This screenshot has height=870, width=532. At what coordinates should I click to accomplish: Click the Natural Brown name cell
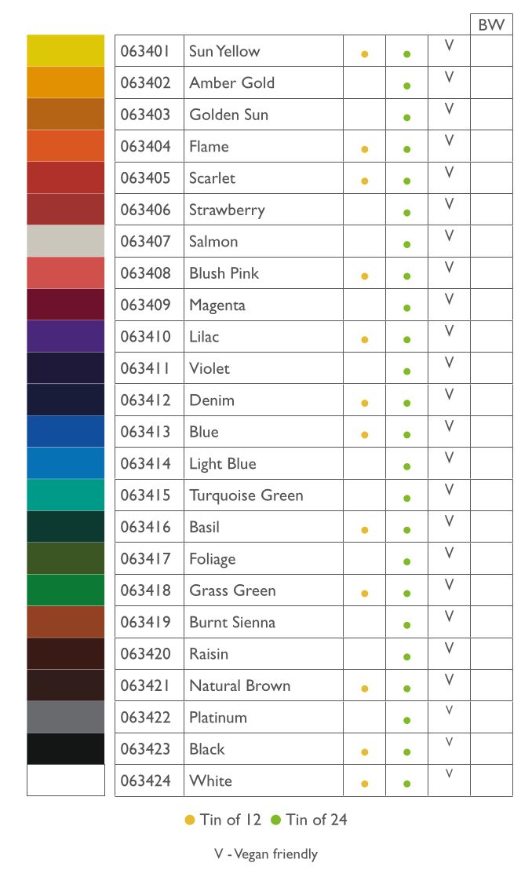pyautogui.click(x=264, y=685)
